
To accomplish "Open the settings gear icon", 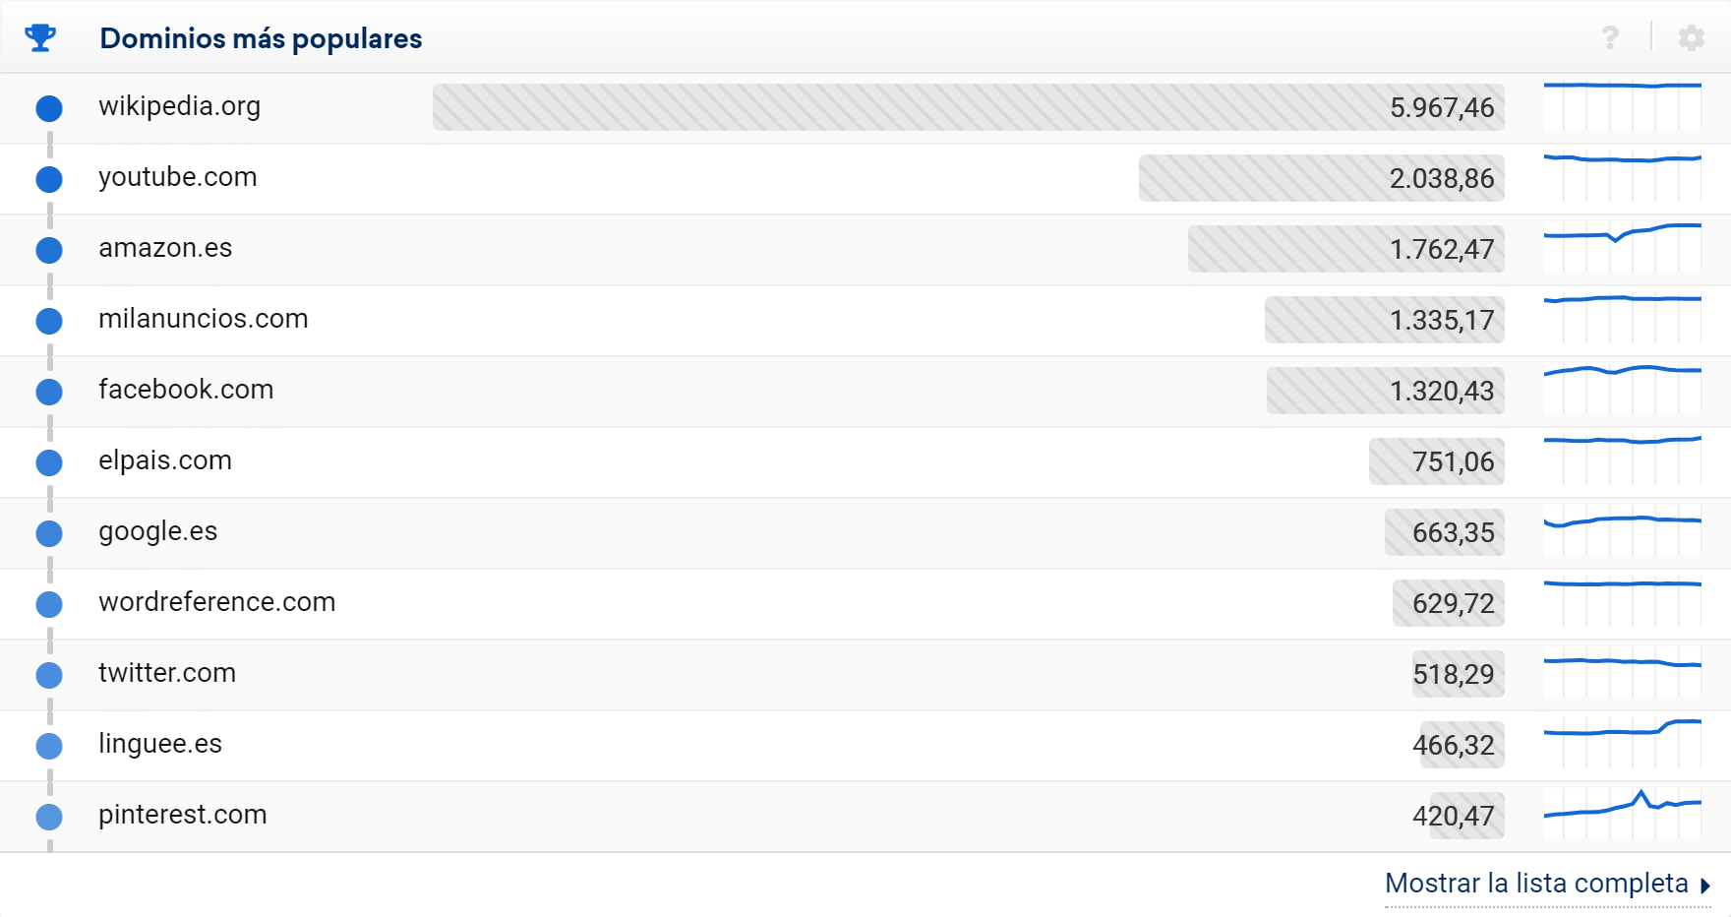I will coord(1691,38).
